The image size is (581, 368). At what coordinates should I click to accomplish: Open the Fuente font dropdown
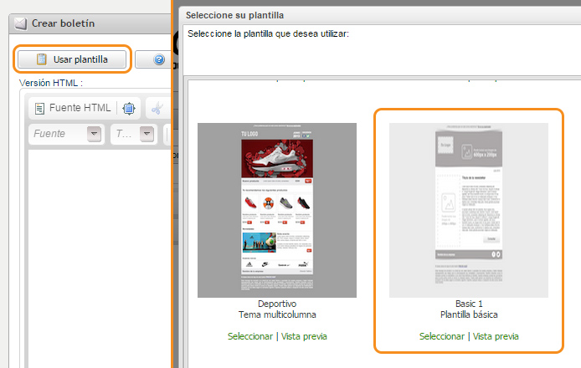click(67, 134)
